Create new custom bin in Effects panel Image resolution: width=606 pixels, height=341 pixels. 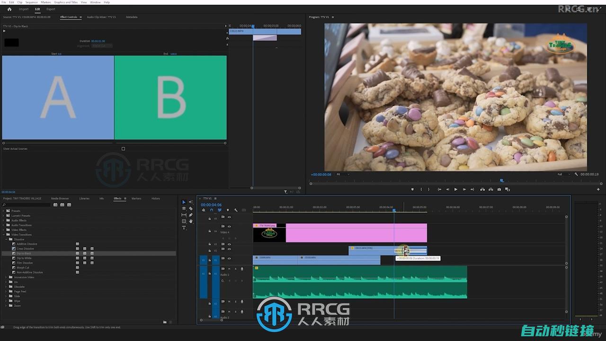point(165,322)
